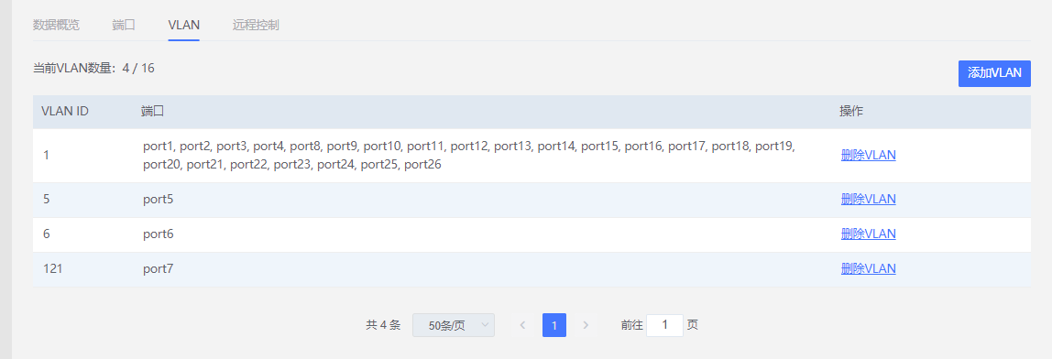Delete VLAN 121 via 删除VLAN link
This screenshot has height=359, width=1052.
pos(868,269)
